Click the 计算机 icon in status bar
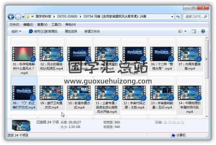Screen dimensions: 216x145 [173, 135]
